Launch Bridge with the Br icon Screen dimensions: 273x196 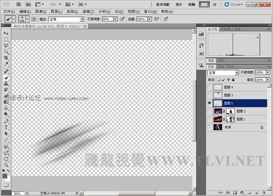click(19, 4)
